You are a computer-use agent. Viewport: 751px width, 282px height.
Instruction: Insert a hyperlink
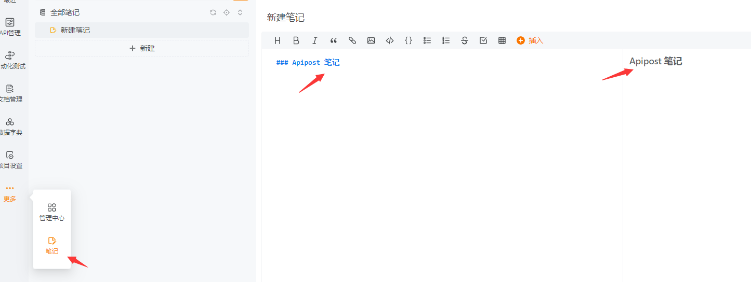coord(352,40)
